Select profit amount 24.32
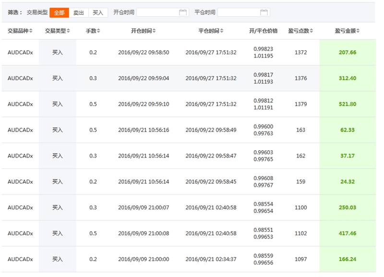Viewport: 384px width, 277px height. pyautogui.click(x=348, y=182)
